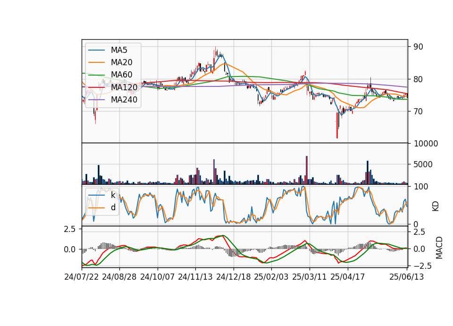Click the d legend label in KD panel
This screenshot has height=326, width=453.
coord(113,207)
